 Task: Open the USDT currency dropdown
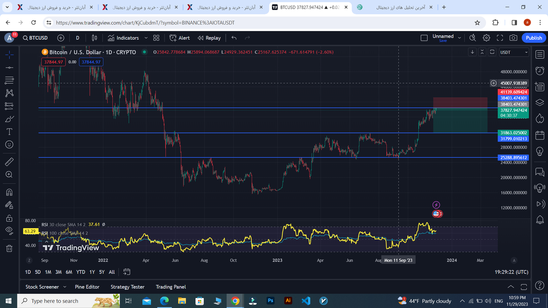514,52
